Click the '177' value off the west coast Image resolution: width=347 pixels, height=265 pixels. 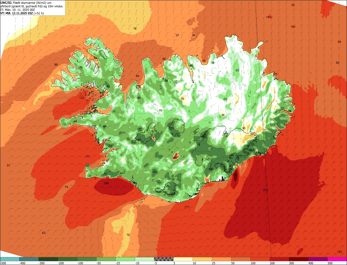point(87,157)
